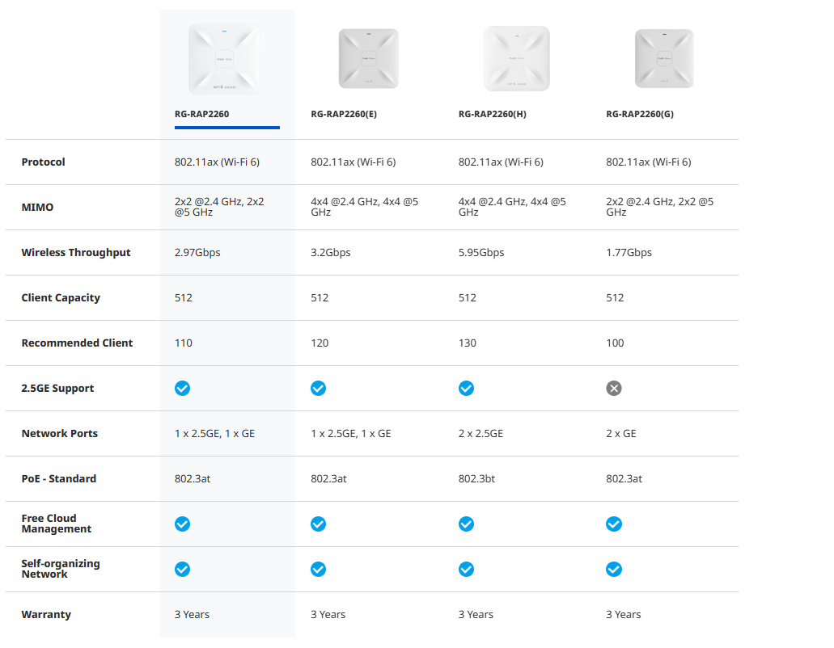This screenshot has height=648, width=834.
Task: Click the 3.2Gbps throughput value
Action: 331,253
